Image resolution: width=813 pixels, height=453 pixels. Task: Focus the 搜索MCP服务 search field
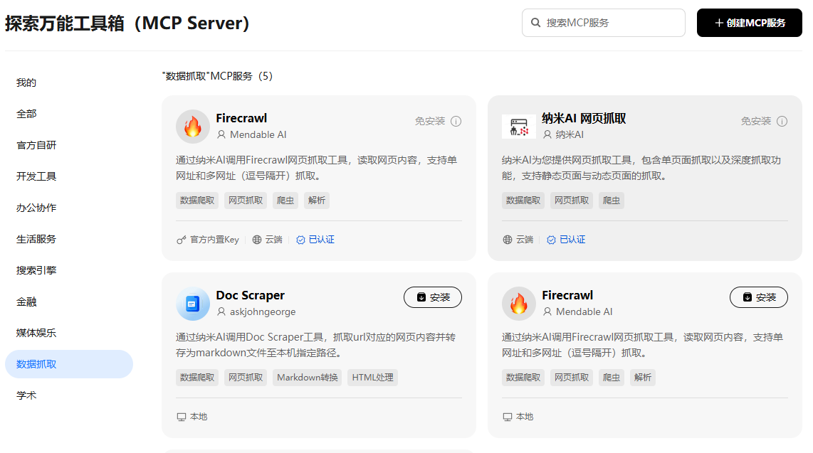pos(604,23)
